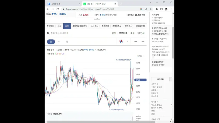This screenshot has height=123, width=219.
Task: Toggle the 5-day moving average
Action: [x=55, y=54]
